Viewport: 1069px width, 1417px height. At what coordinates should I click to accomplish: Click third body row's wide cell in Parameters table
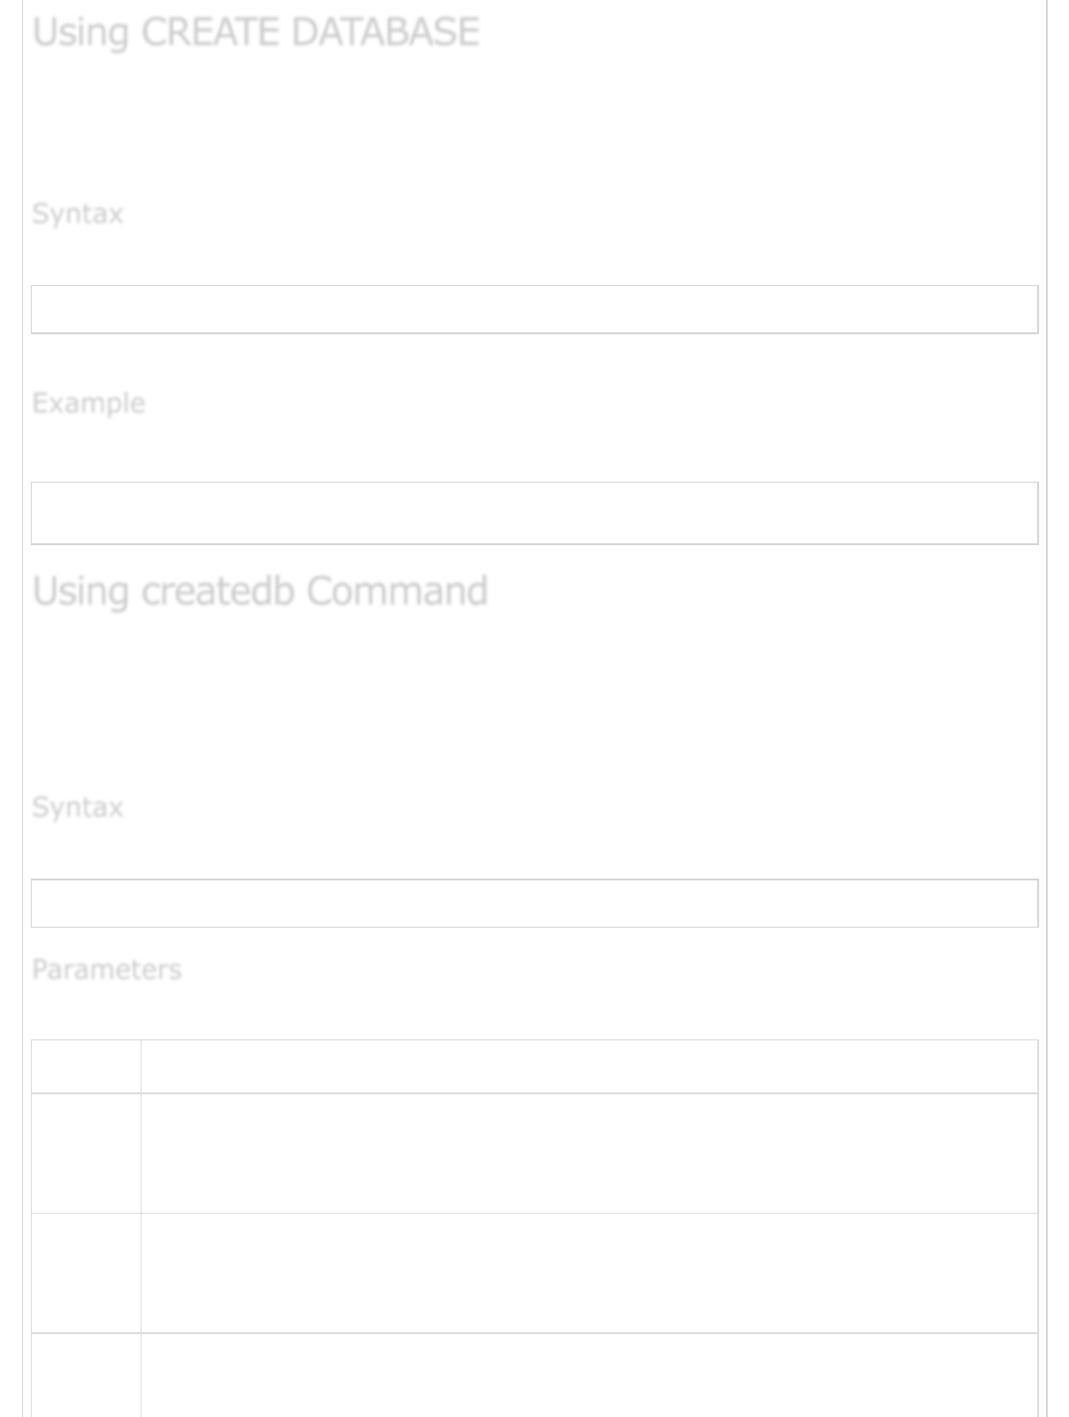[589, 1375]
